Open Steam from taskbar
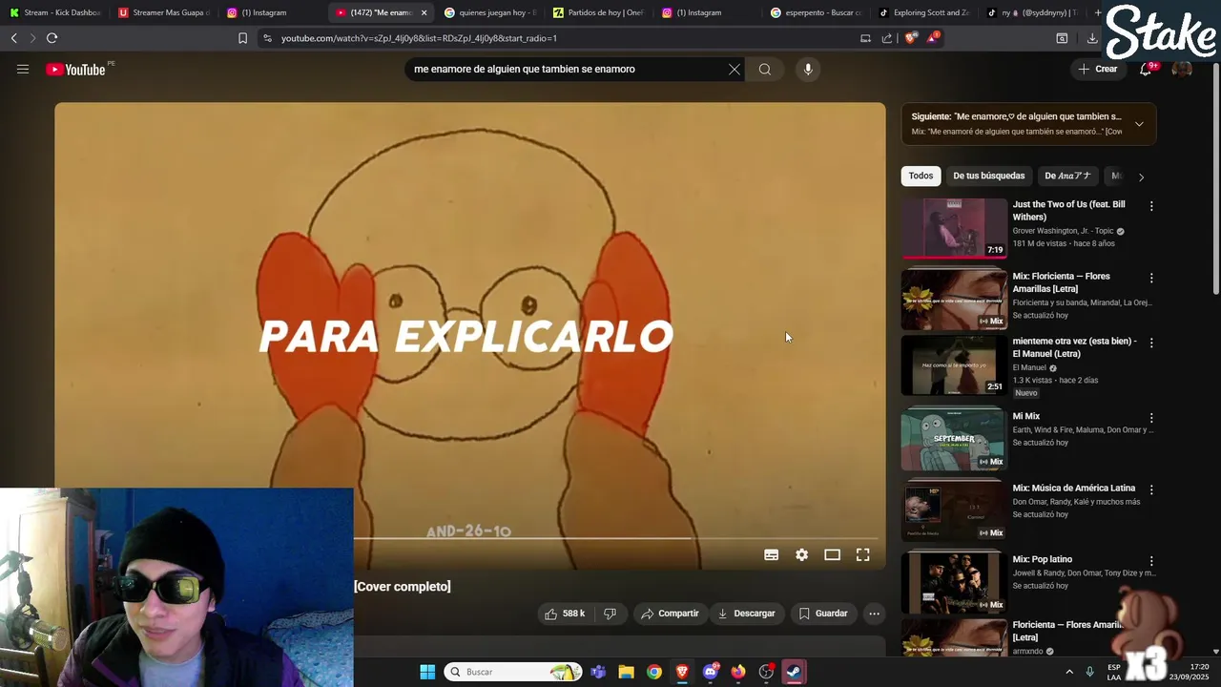The width and height of the screenshot is (1221, 687). [794, 672]
